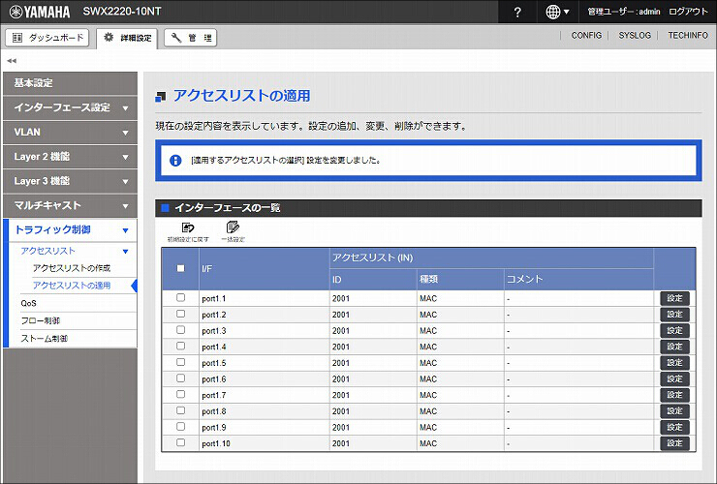Open the language globe dropdown
The width and height of the screenshot is (717, 484).
click(557, 12)
